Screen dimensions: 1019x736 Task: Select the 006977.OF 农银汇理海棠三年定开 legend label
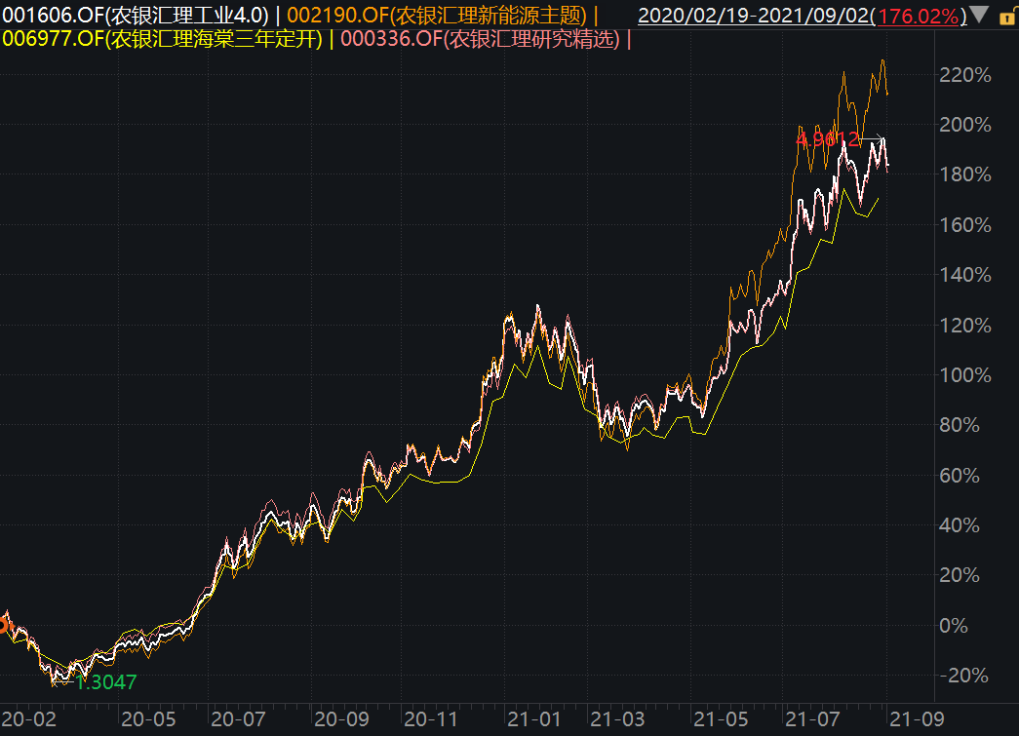[x=163, y=39]
